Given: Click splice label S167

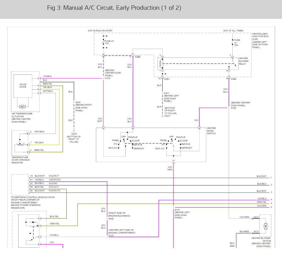Looking at the screenshot, I should click(x=177, y=210).
